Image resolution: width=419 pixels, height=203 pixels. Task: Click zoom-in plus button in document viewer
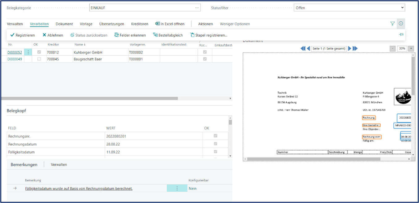tap(411, 49)
